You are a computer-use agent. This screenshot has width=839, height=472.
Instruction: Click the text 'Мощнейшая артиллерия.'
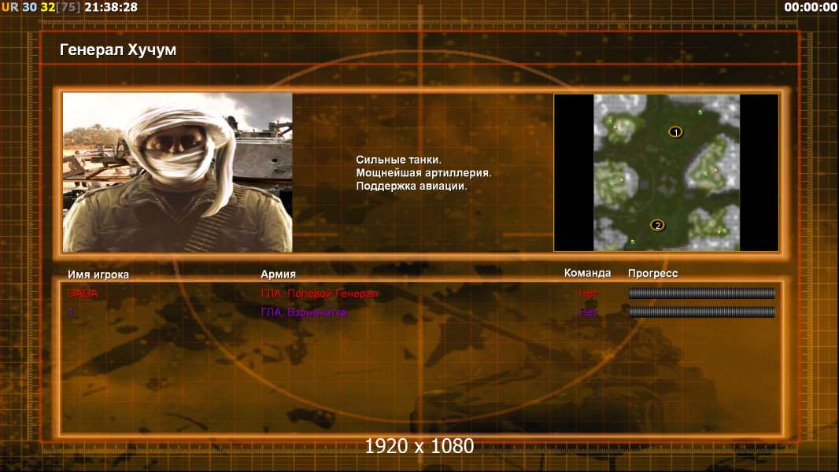pyautogui.click(x=423, y=173)
